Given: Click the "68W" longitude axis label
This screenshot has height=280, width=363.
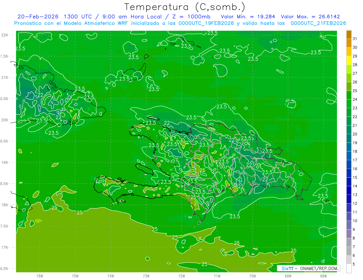Looking at the screenshot, I should click(x=323, y=276).
